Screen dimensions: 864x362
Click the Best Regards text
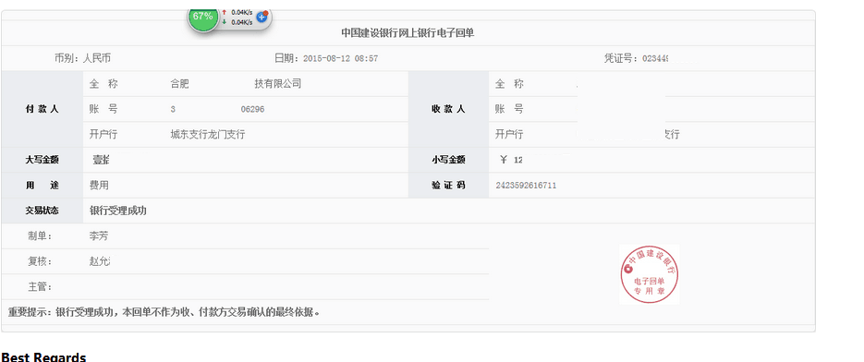[43, 357]
